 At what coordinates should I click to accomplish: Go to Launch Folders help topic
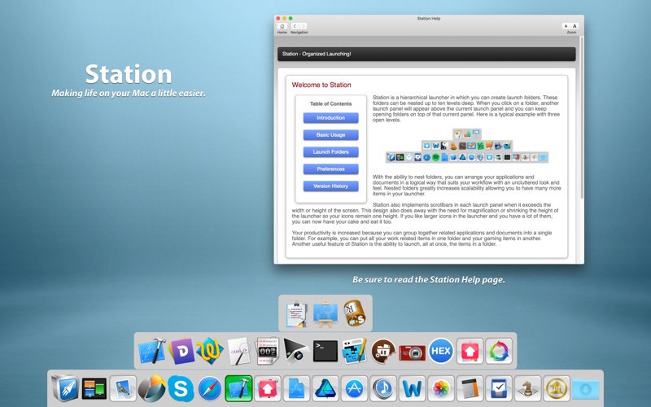(x=330, y=152)
